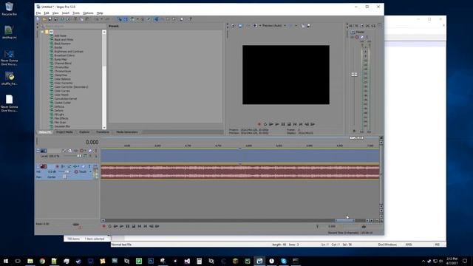Collapse the All effects folder

point(43,32)
